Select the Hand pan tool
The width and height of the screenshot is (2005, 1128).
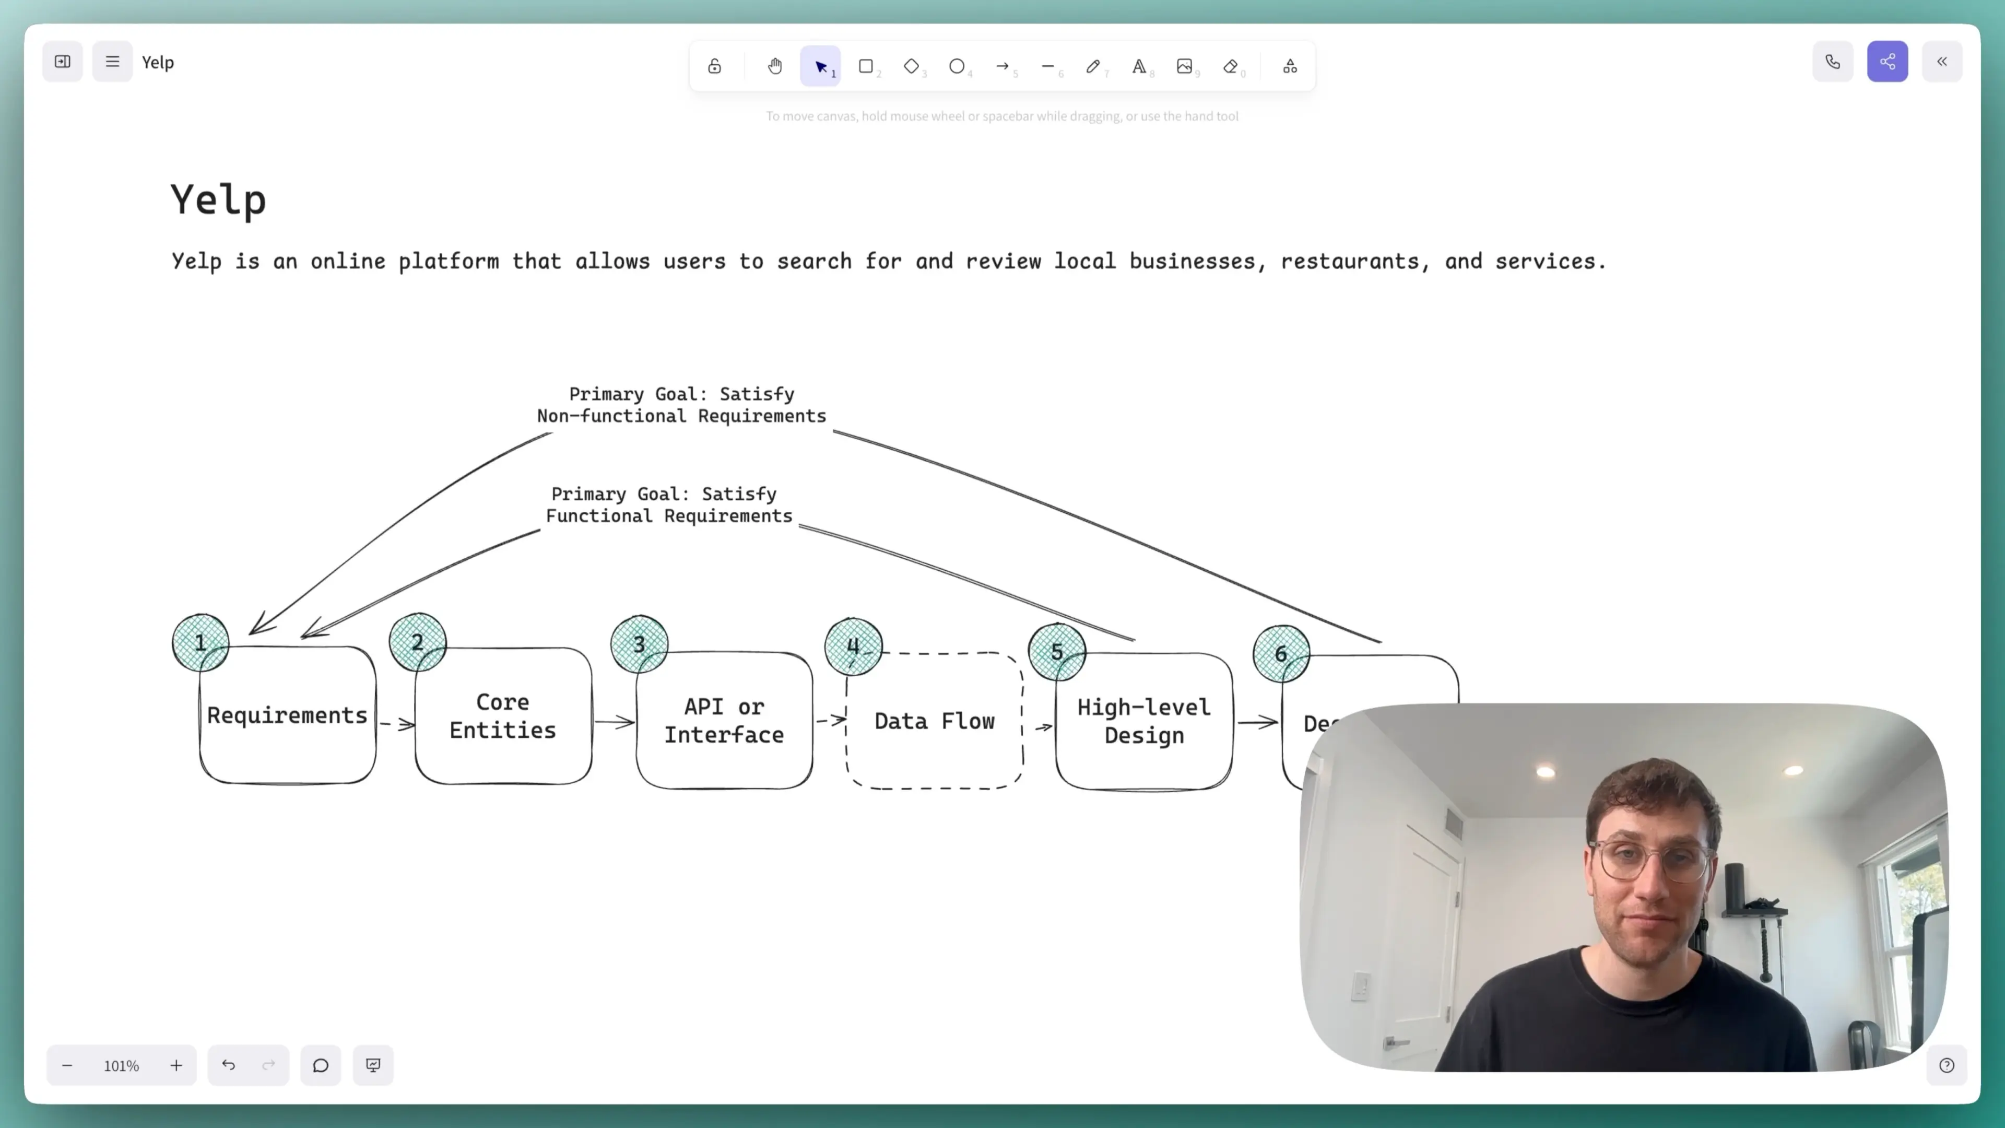[774, 66]
